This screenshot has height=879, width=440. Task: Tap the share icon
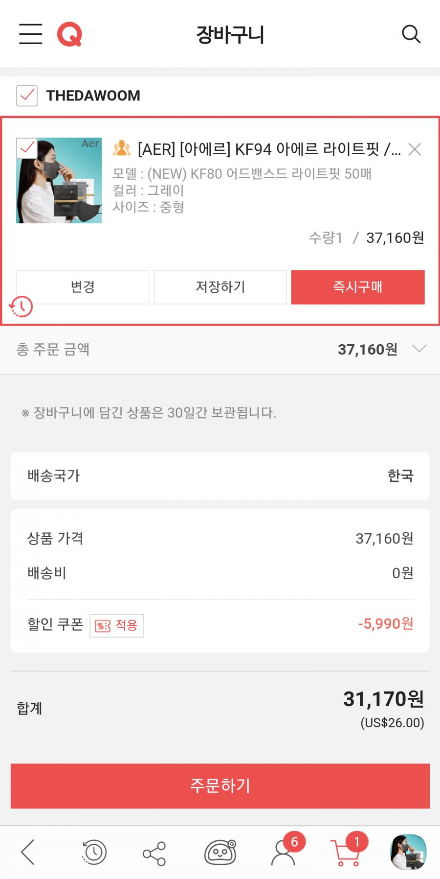click(x=154, y=854)
